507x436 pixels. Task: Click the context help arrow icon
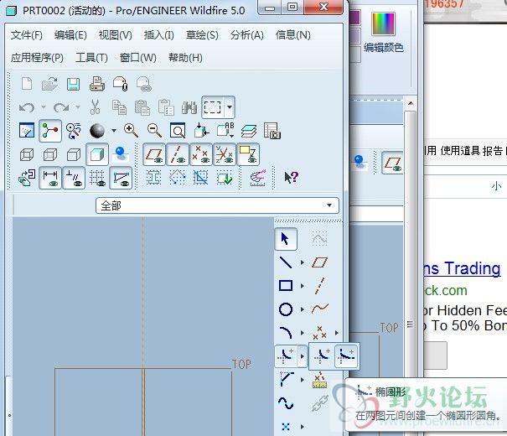[291, 177]
